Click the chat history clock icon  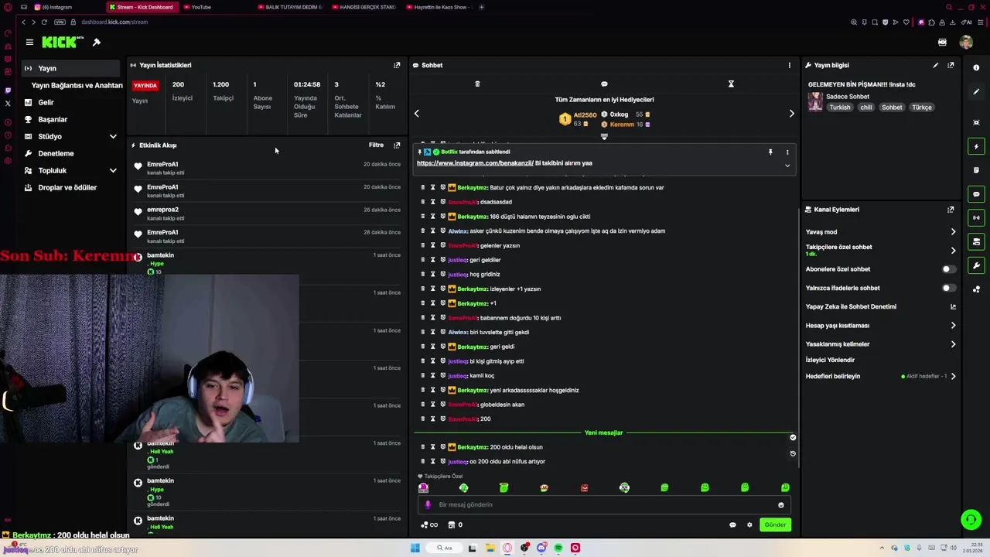pos(793,453)
